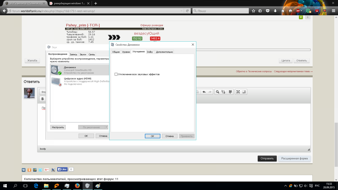
Task: Click the browser address bar
Action: [x=96, y=11]
